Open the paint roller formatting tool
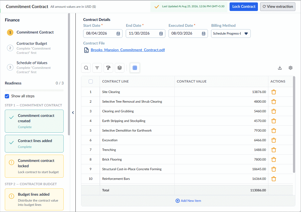The image size is (301, 212). point(108,68)
